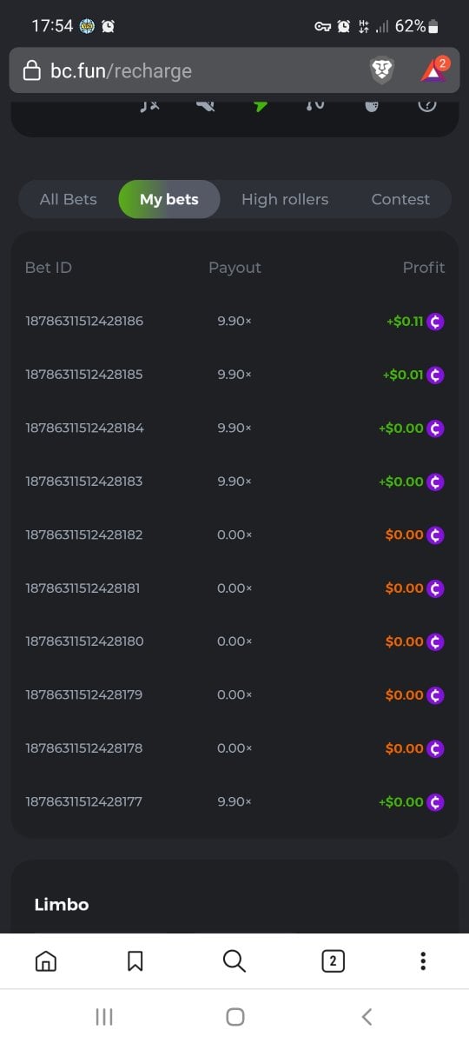Open the Brave rewards triangle icon

(433, 70)
